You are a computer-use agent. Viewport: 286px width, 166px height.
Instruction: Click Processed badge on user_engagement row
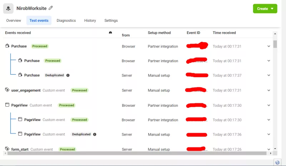click(79, 90)
